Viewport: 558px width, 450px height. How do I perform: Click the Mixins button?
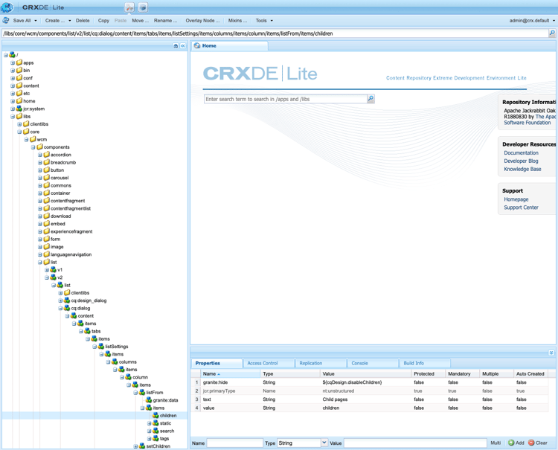pos(237,21)
